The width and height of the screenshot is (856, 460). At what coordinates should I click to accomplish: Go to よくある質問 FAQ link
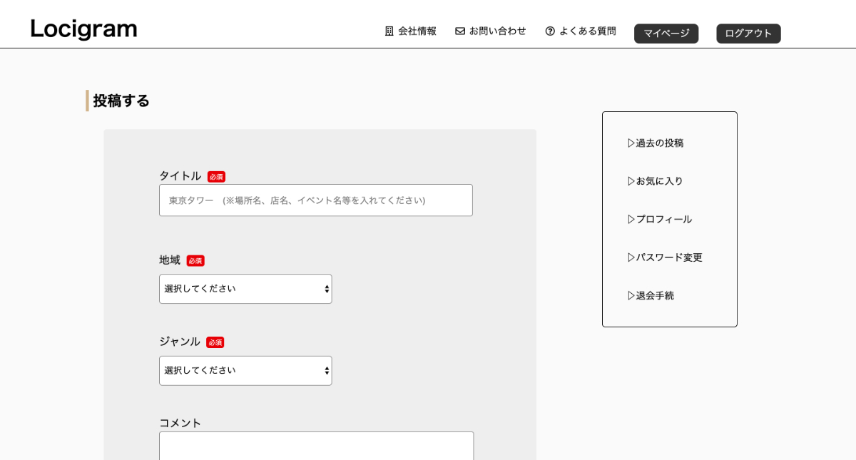click(x=587, y=31)
